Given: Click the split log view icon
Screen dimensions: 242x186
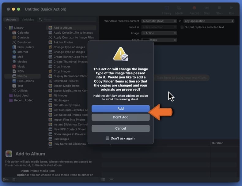Looking at the screenshot, I should tap(112, 180).
